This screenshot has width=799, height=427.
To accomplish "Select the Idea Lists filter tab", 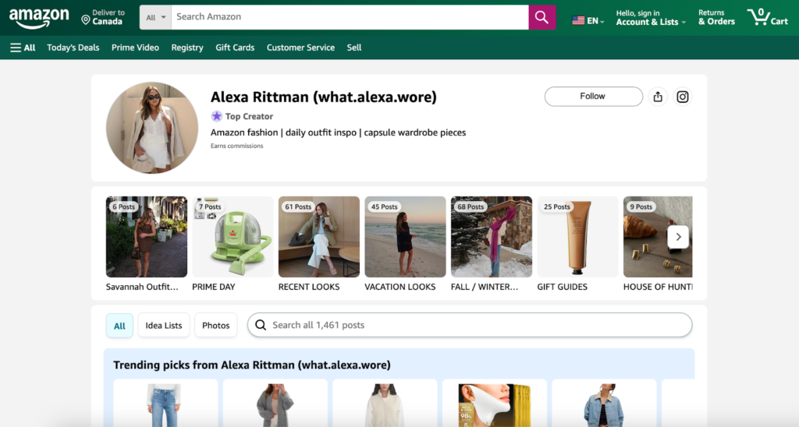I will (x=164, y=326).
